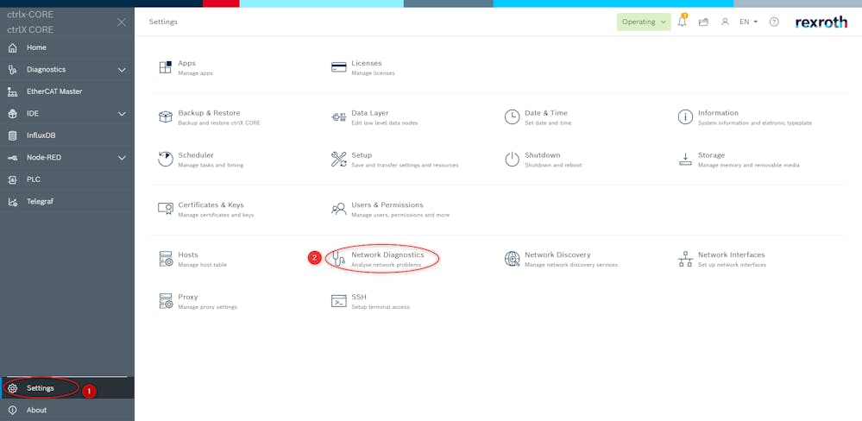Close the sidebar with the X icon

(x=122, y=22)
